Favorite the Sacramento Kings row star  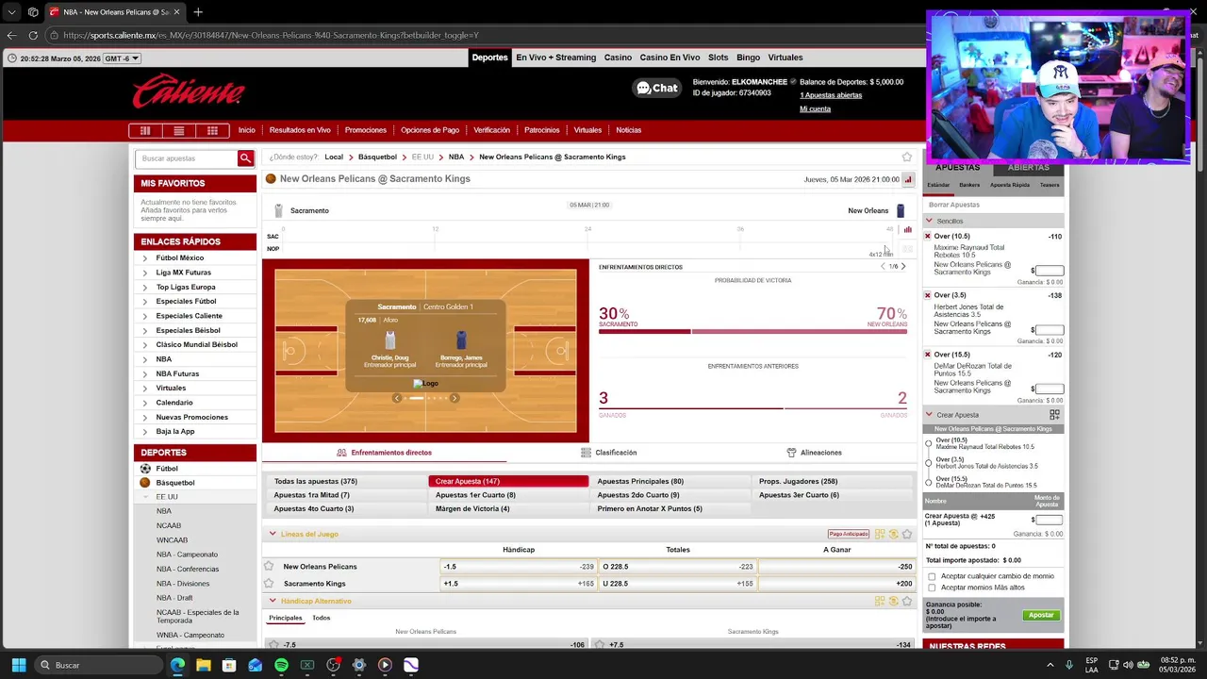(269, 584)
